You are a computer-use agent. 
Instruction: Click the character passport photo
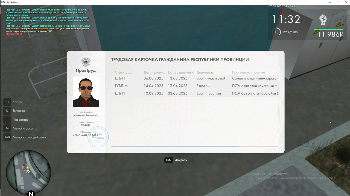[86, 92]
